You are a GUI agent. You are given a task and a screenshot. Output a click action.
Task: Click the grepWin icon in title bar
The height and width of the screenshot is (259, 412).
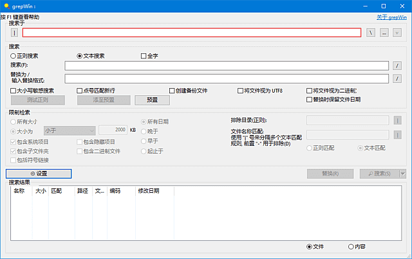6,6
